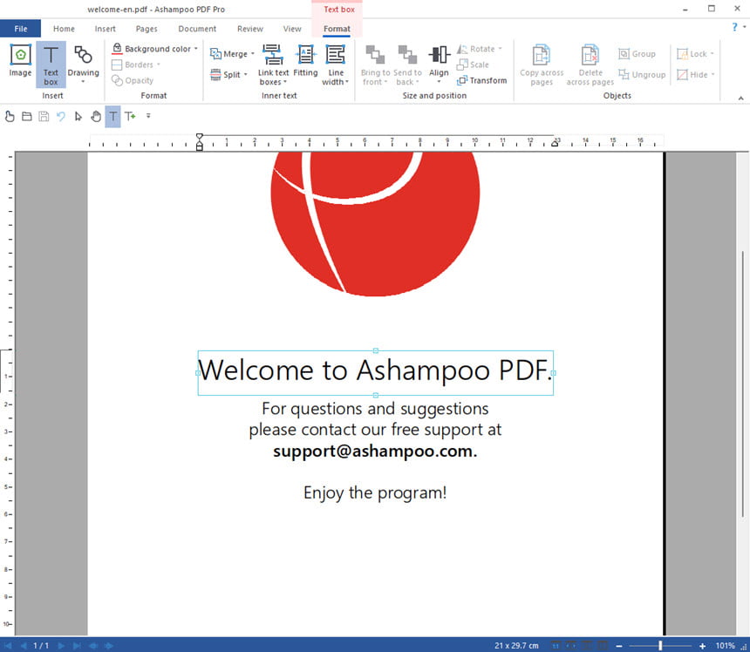Expand the Hide dropdown arrow
The image size is (750, 652).
click(x=712, y=74)
